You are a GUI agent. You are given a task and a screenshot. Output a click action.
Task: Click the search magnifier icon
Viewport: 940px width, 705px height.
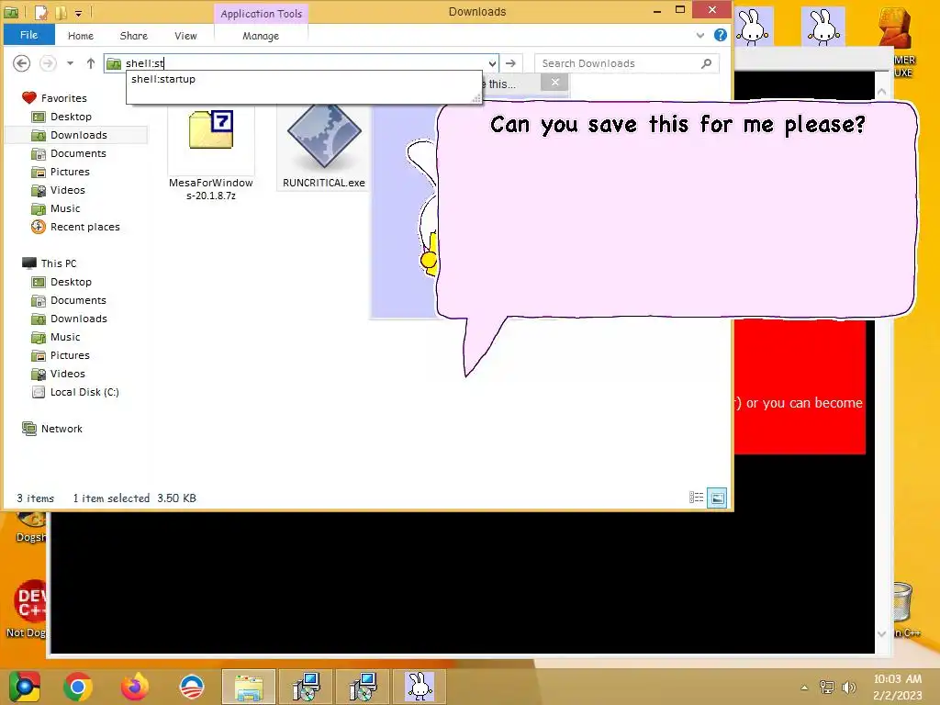pos(707,63)
